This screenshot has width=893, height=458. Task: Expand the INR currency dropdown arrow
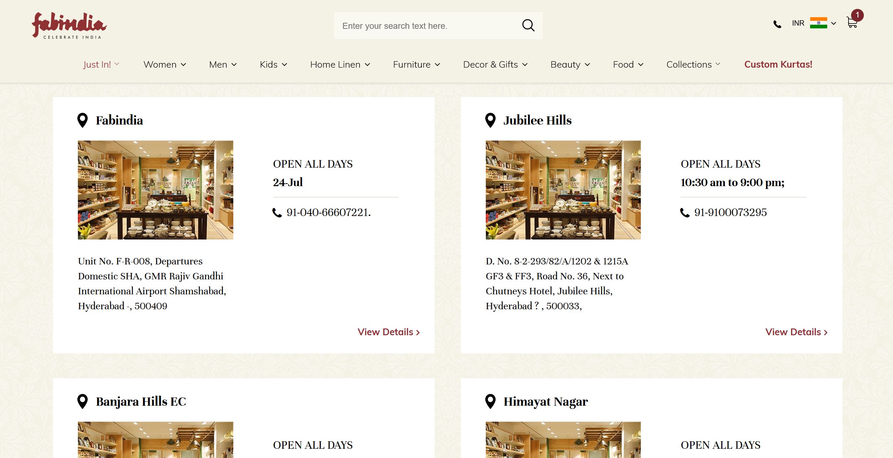point(834,23)
